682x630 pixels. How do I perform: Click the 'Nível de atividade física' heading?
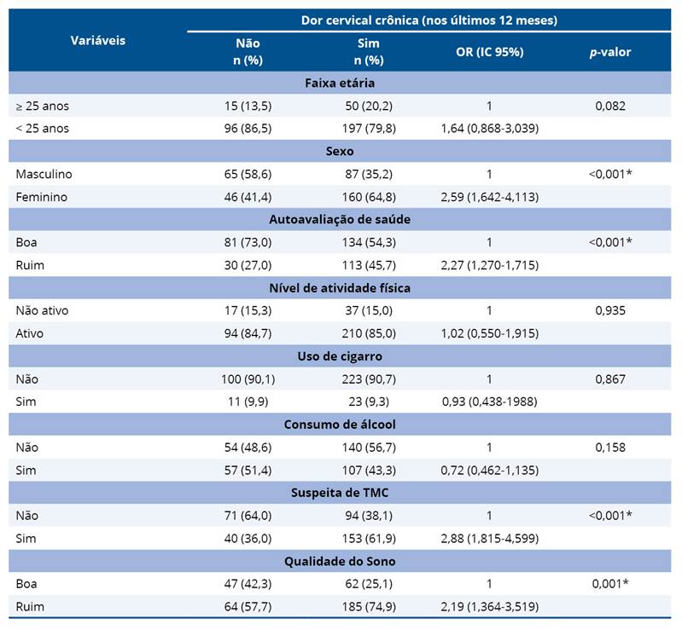(340, 288)
